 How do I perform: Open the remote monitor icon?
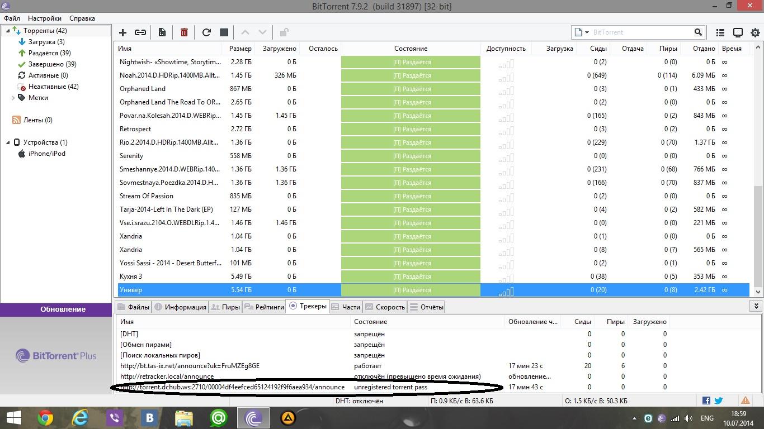(738, 32)
